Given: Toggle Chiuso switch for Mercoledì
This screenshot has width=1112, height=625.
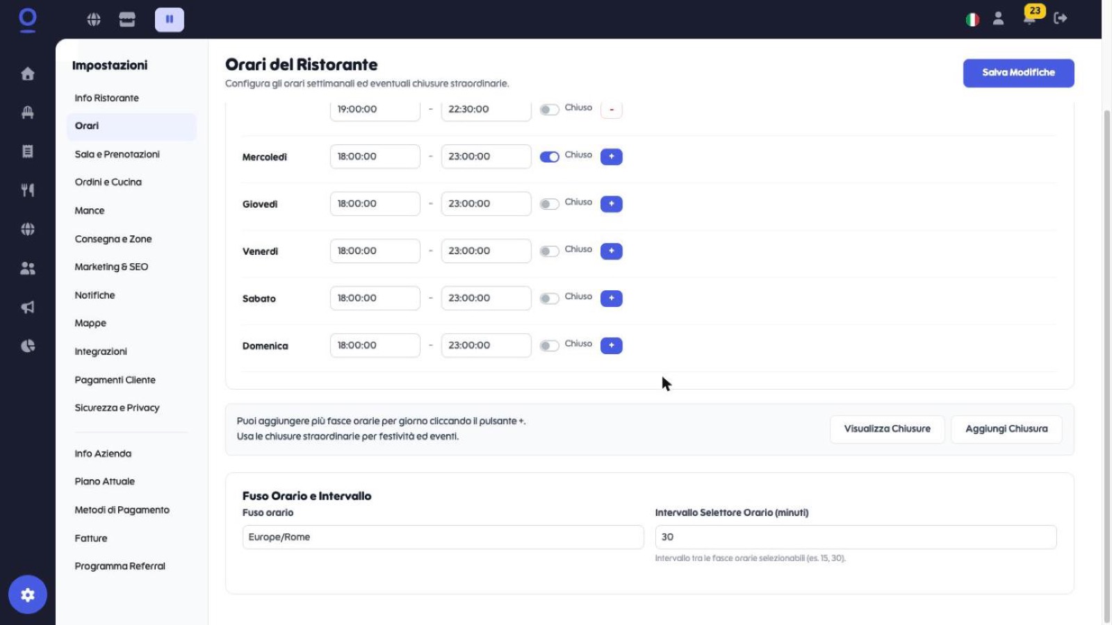Looking at the screenshot, I should [x=550, y=157].
